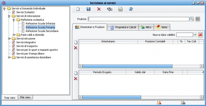Screen dimensions: 206x106
Task: Collapse Servizi di ristorazione folder
Action: click(x=9, y=16)
